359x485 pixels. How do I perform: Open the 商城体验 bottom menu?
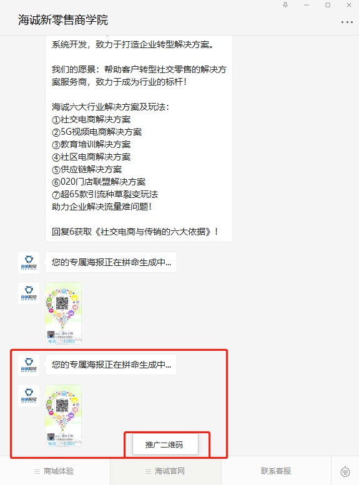coord(55,471)
